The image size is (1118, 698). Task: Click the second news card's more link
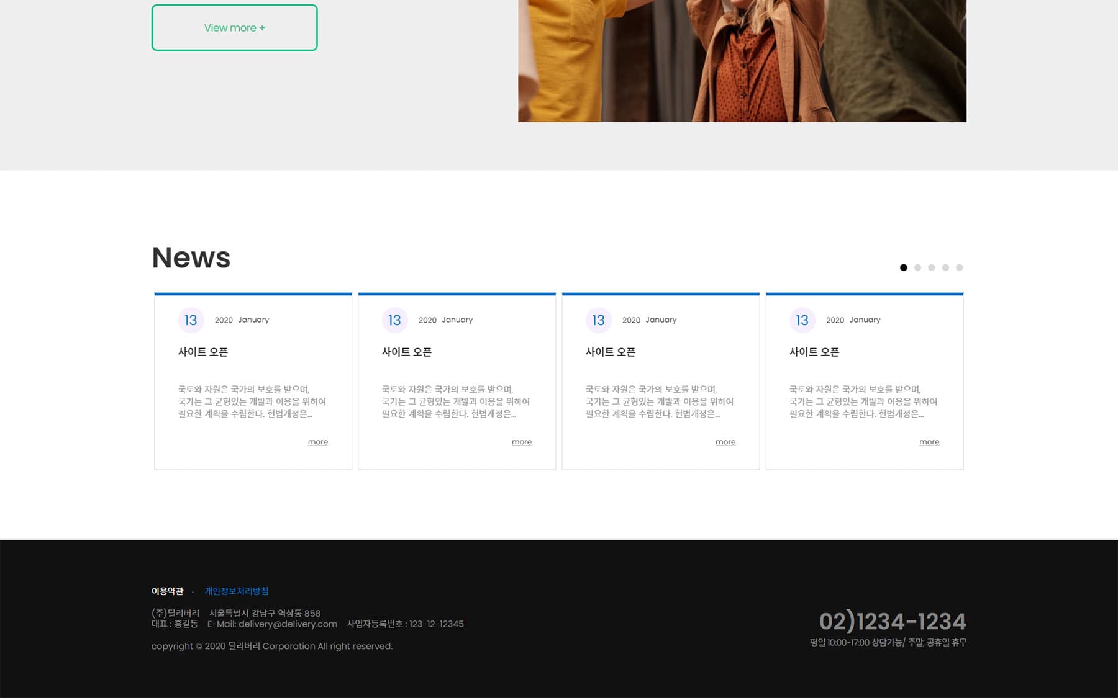click(x=521, y=442)
